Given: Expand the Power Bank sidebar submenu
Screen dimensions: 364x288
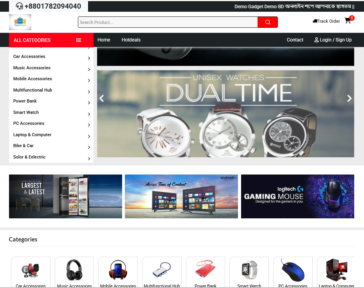Looking at the screenshot, I should pos(89,103).
